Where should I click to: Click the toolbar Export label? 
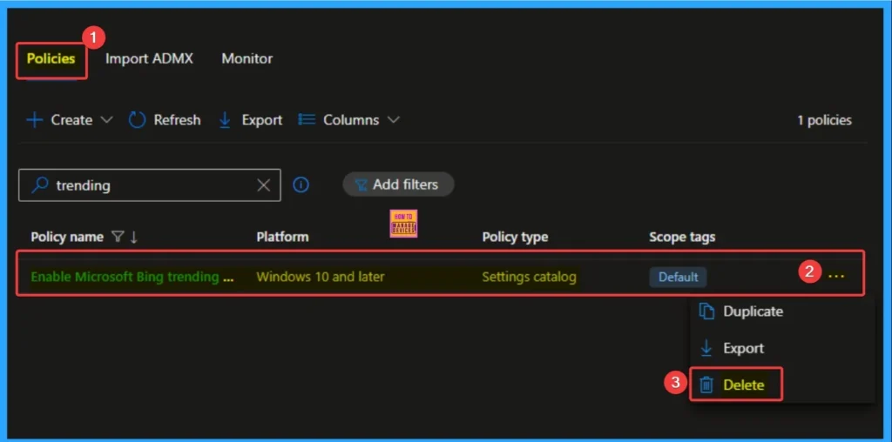pyautogui.click(x=261, y=120)
